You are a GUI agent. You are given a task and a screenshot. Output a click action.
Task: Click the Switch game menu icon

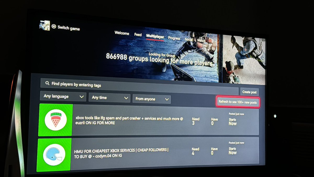click(x=54, y=27)
